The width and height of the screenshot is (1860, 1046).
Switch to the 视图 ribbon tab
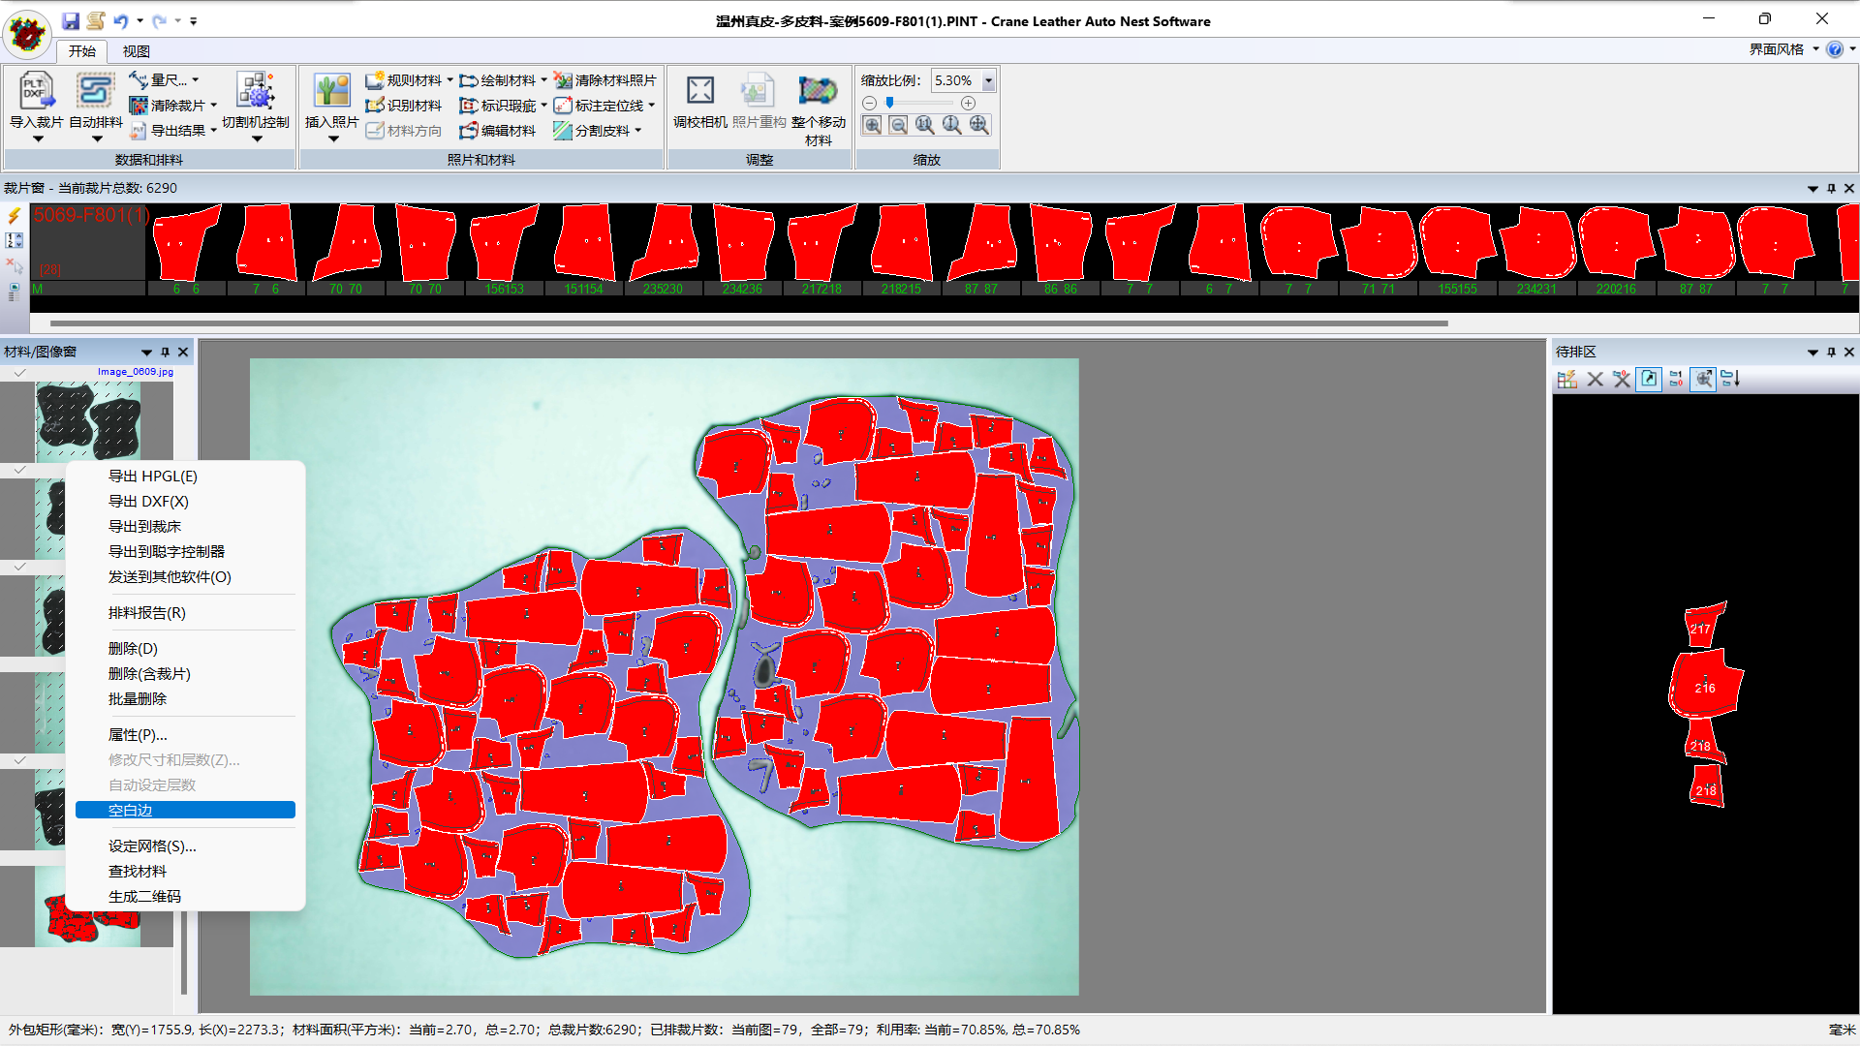[x=136, y=51]
